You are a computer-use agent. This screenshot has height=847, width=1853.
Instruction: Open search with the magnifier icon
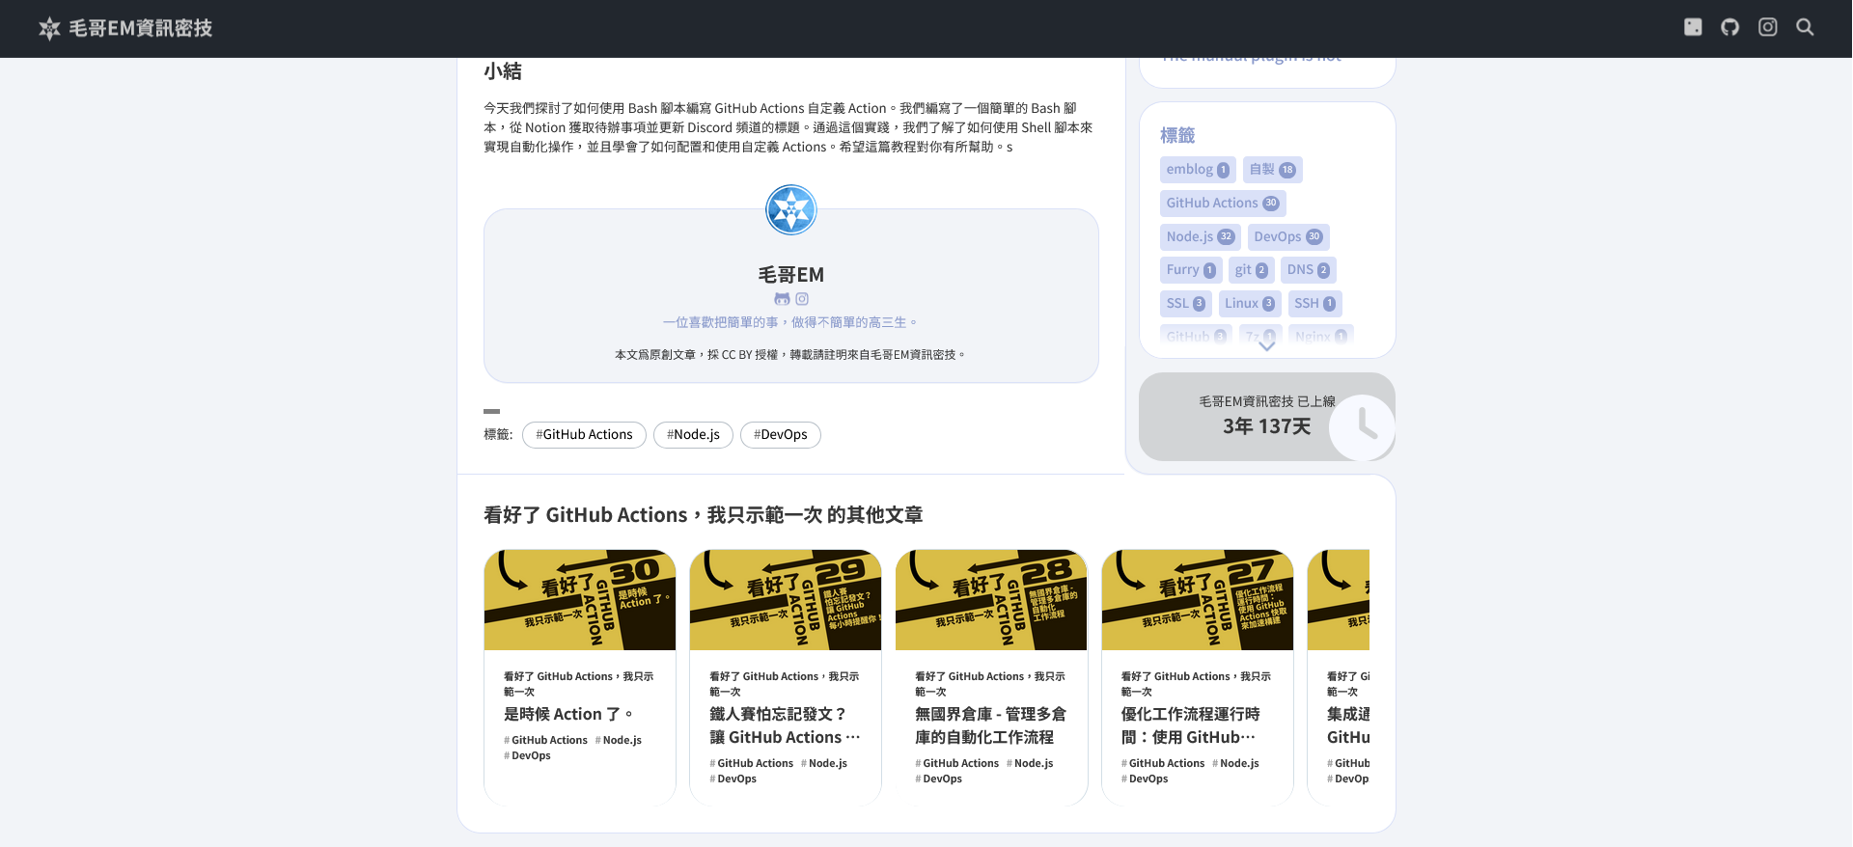(1805, 28)
